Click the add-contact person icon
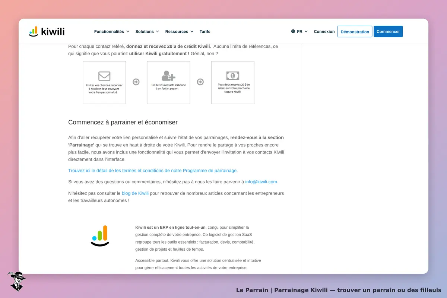 tap(168, 76)
